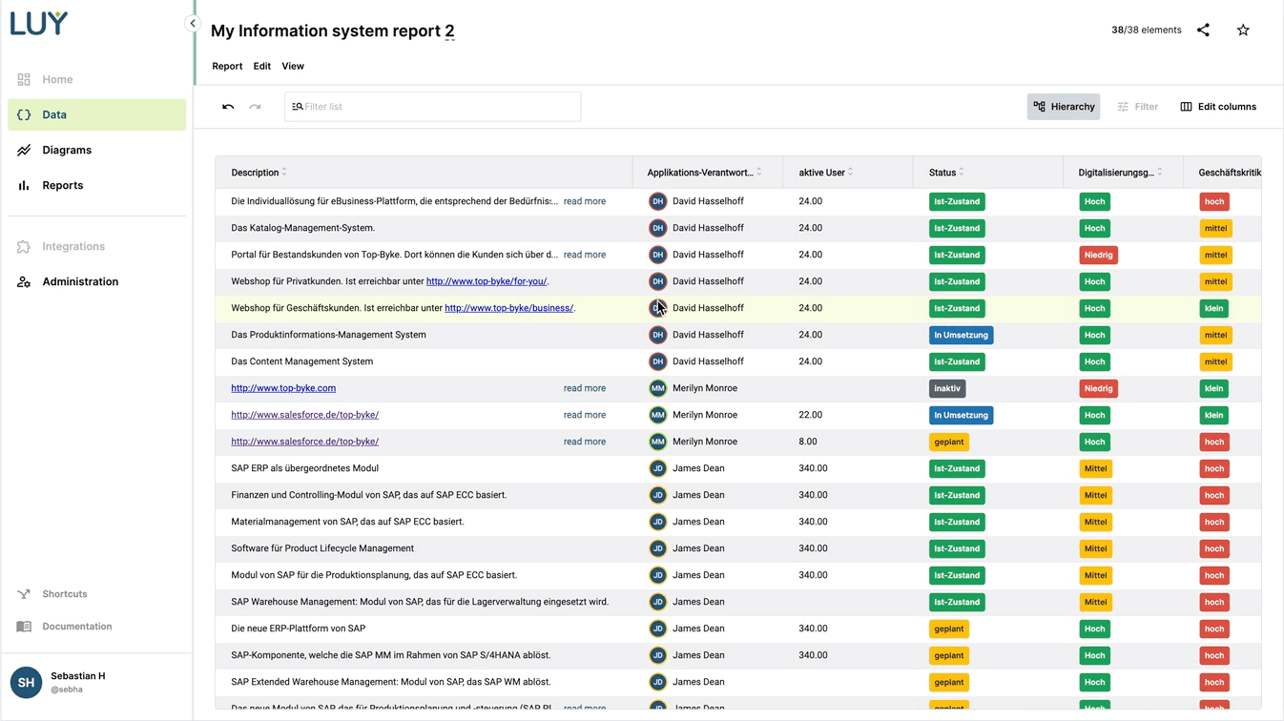This screenshot has width=1284, height=721.
Task: Open Reports in the sidebar
Action: (x=62, y=185)
